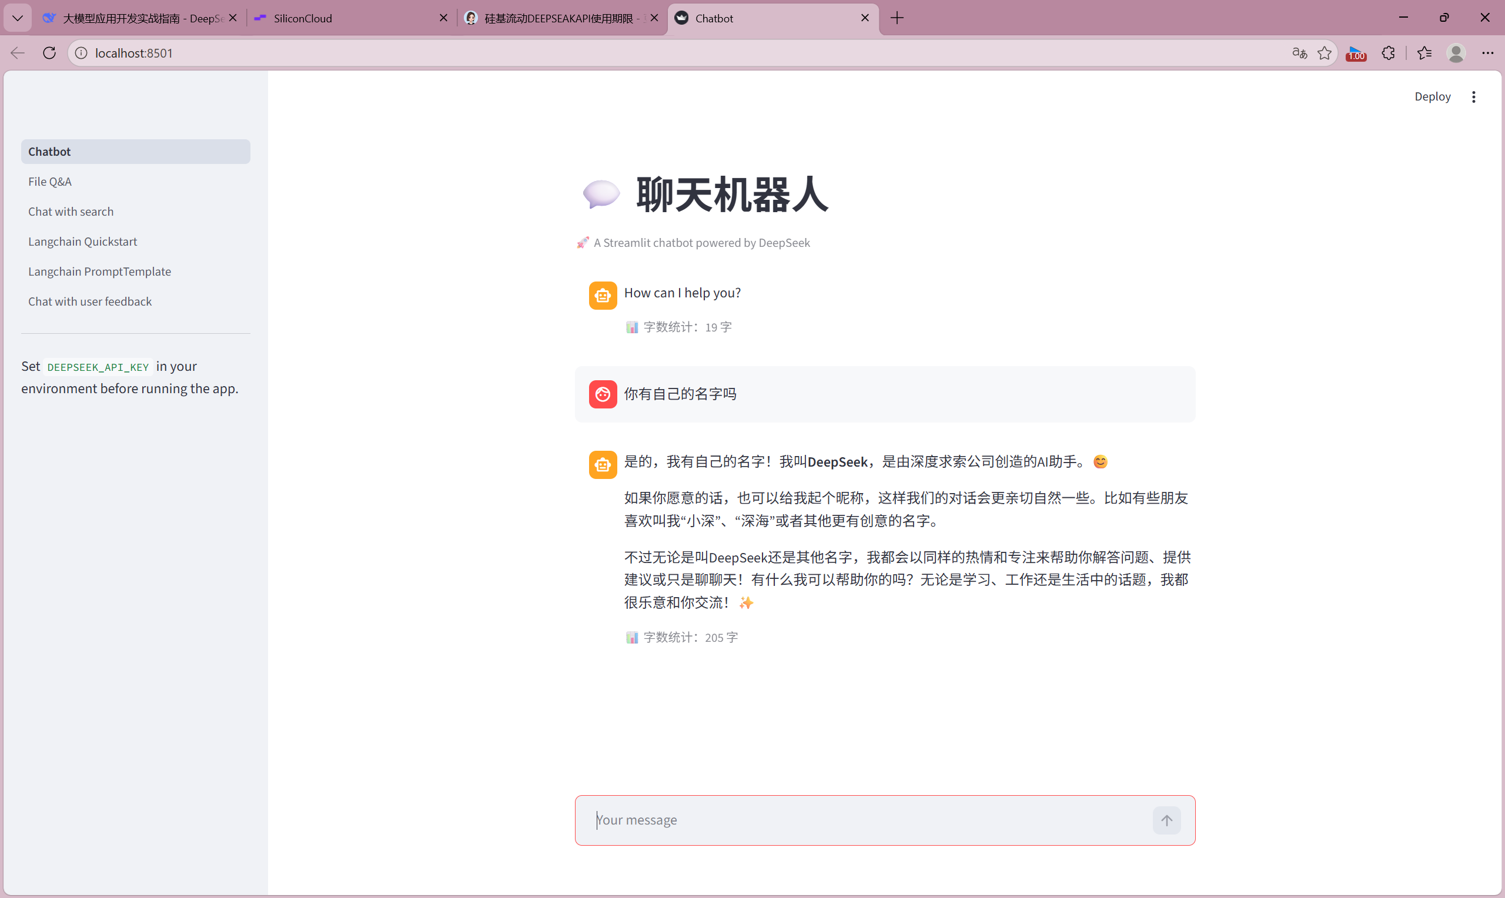Add this page to favorites
The width and height of the screenshot is (1505, 898).
[x=1325, y=53]
